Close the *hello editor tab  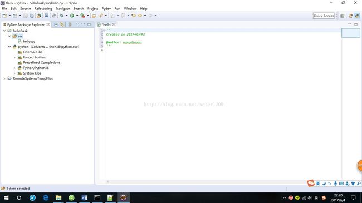point(114,24)
